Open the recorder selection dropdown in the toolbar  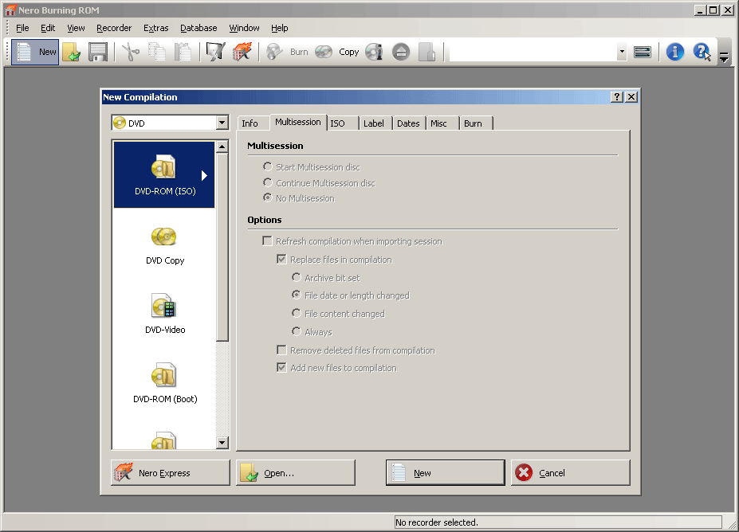coord(622,52)
